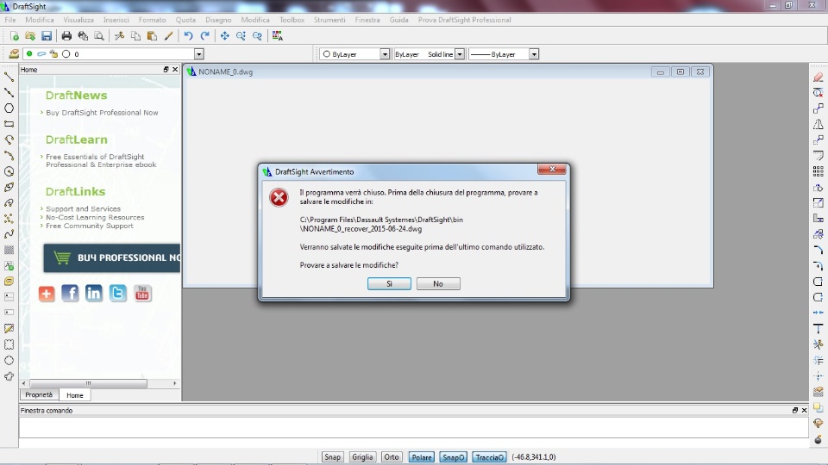Viewport: 828px width, 465px height.
Task: Open Prova DraftSight Professional menu
Action: click(x=464, y=20)
